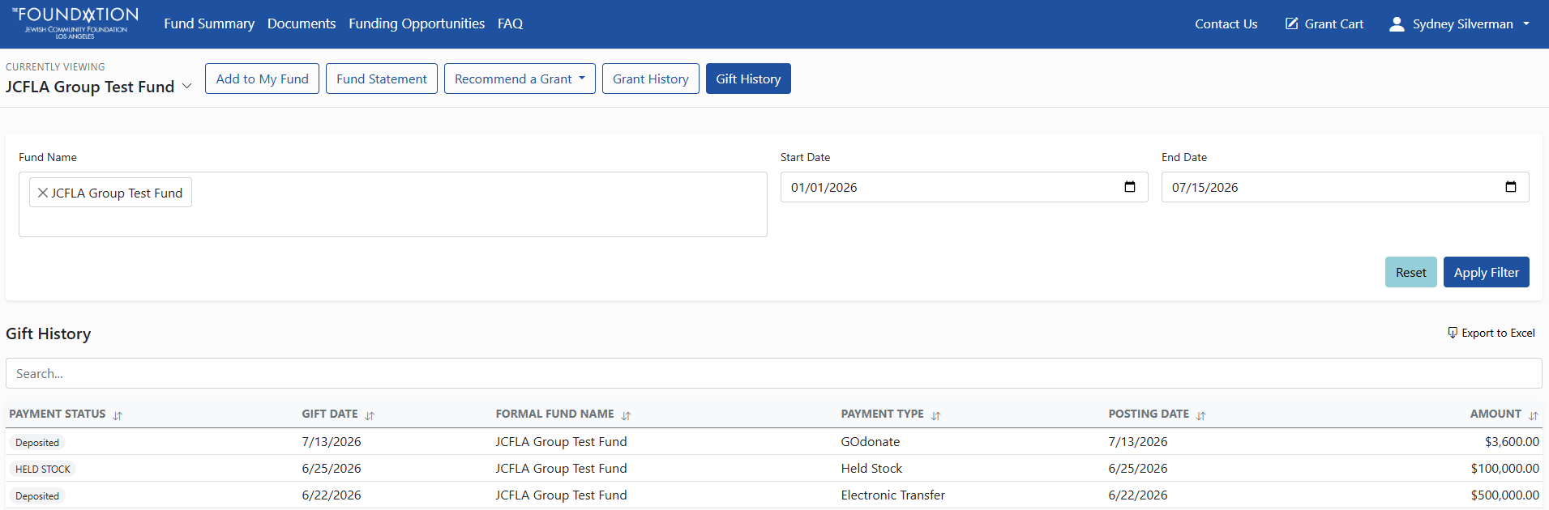Click the Start Date input 01/01/2026
This screenshot has height=510, width=1549.
point(964,187)
